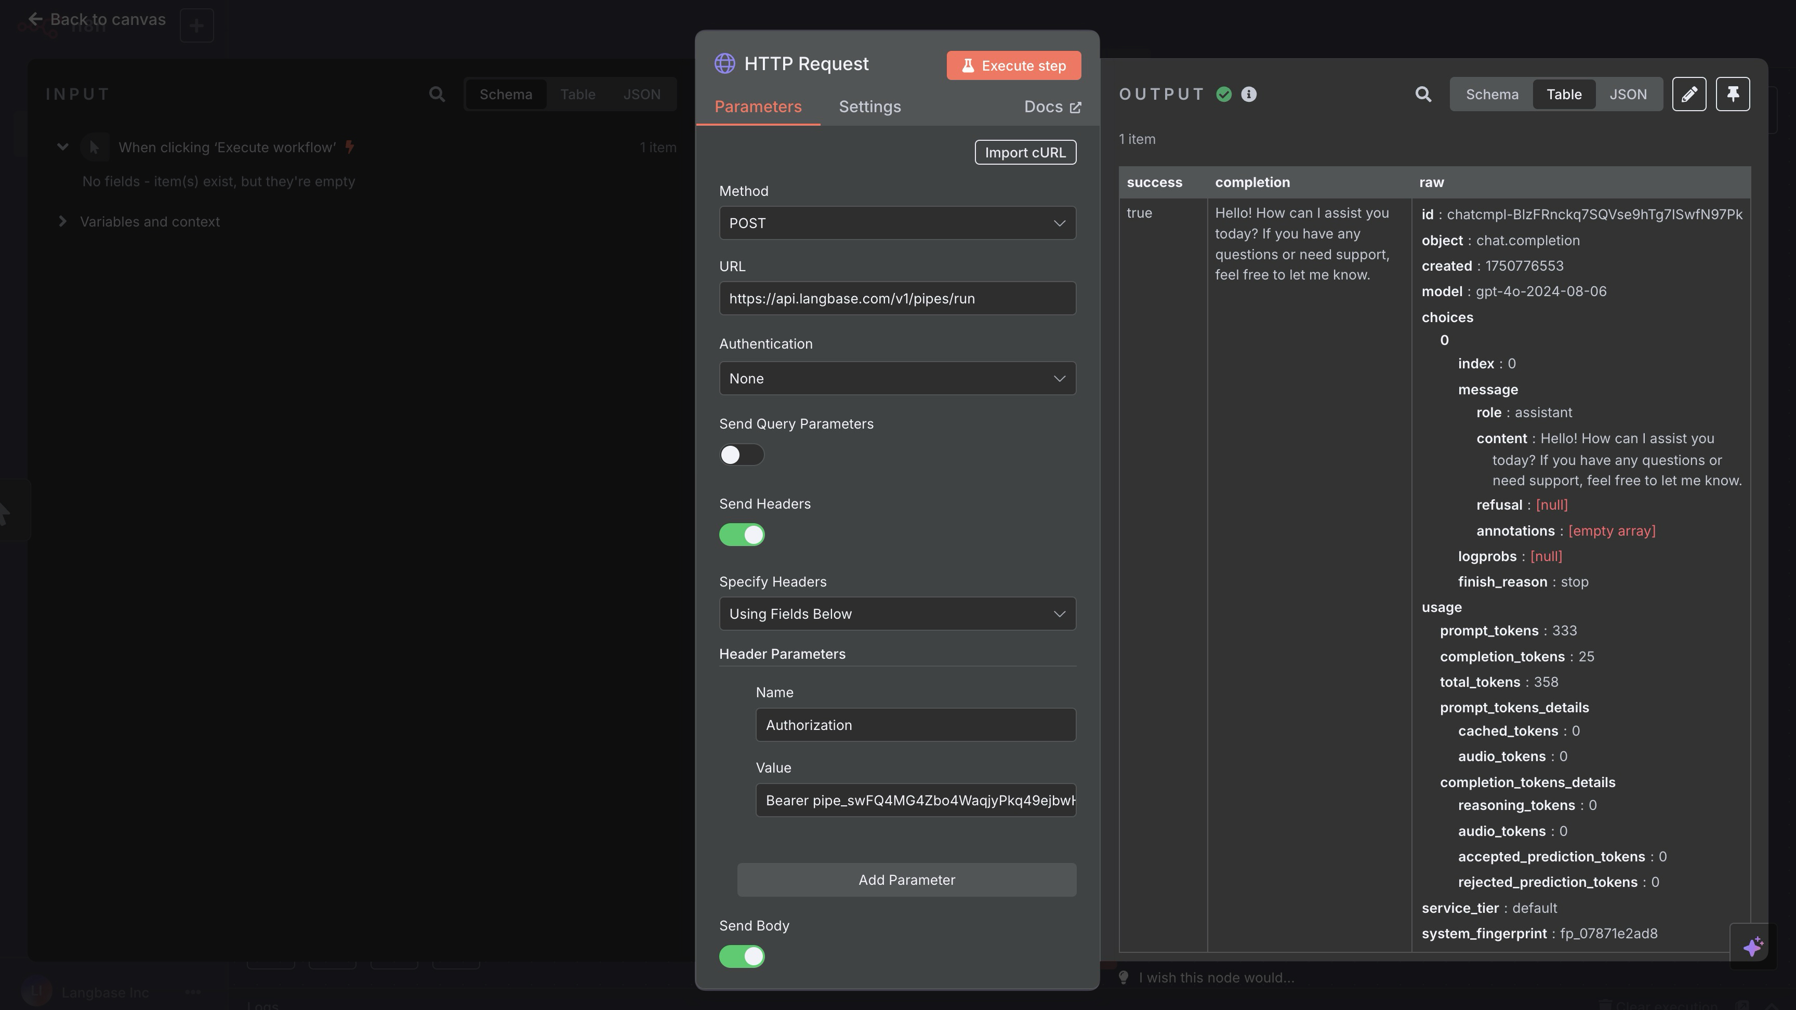Click the '1 item' output count text
This screenshot has width=1796, height=1010.
(1137, 139)
